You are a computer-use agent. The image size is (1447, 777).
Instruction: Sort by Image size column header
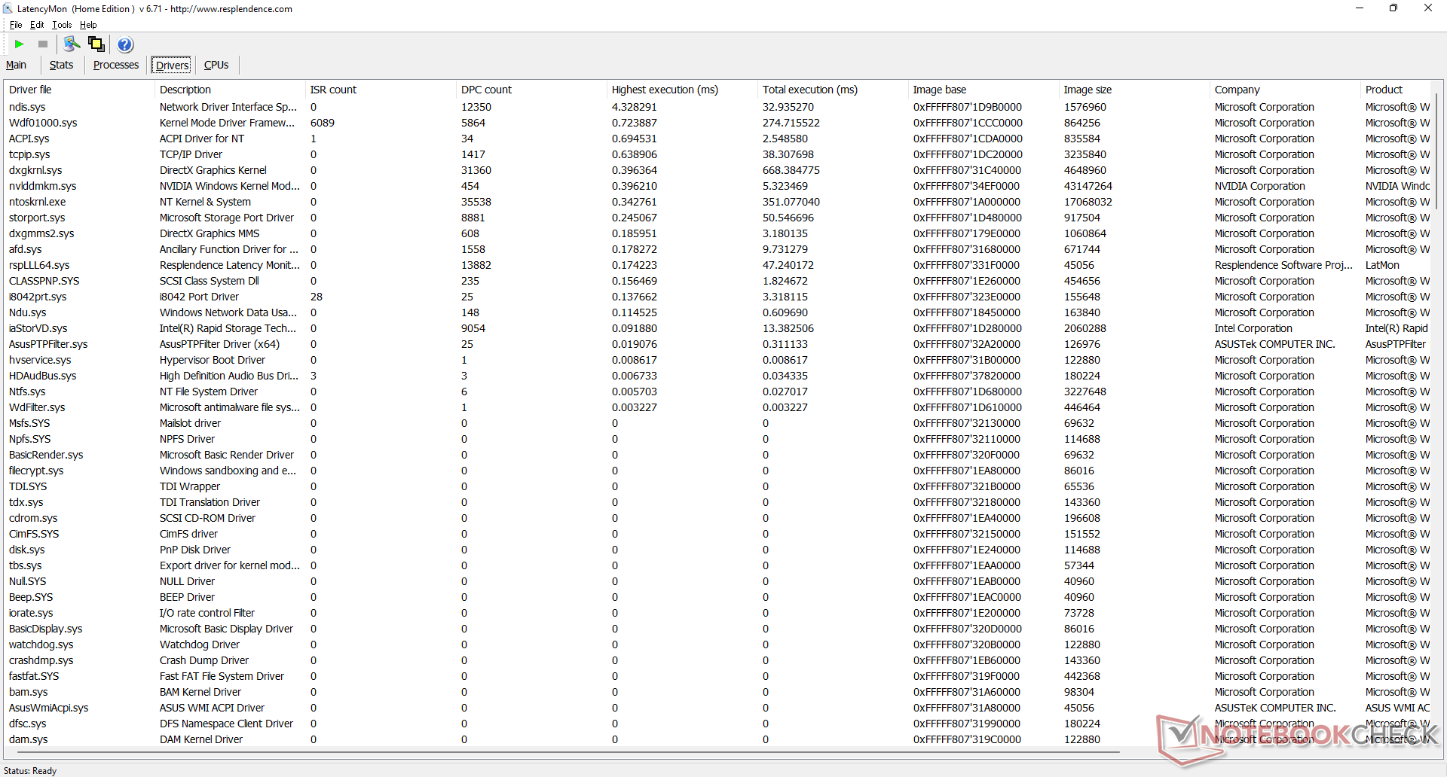pos(1134,90)
